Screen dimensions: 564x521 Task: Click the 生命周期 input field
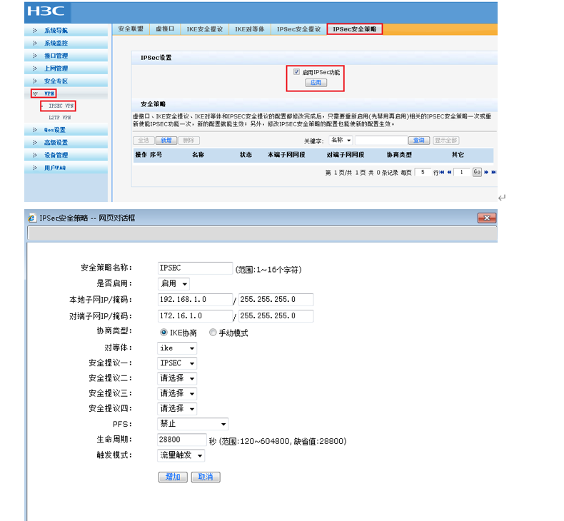[x=182, y=440]
